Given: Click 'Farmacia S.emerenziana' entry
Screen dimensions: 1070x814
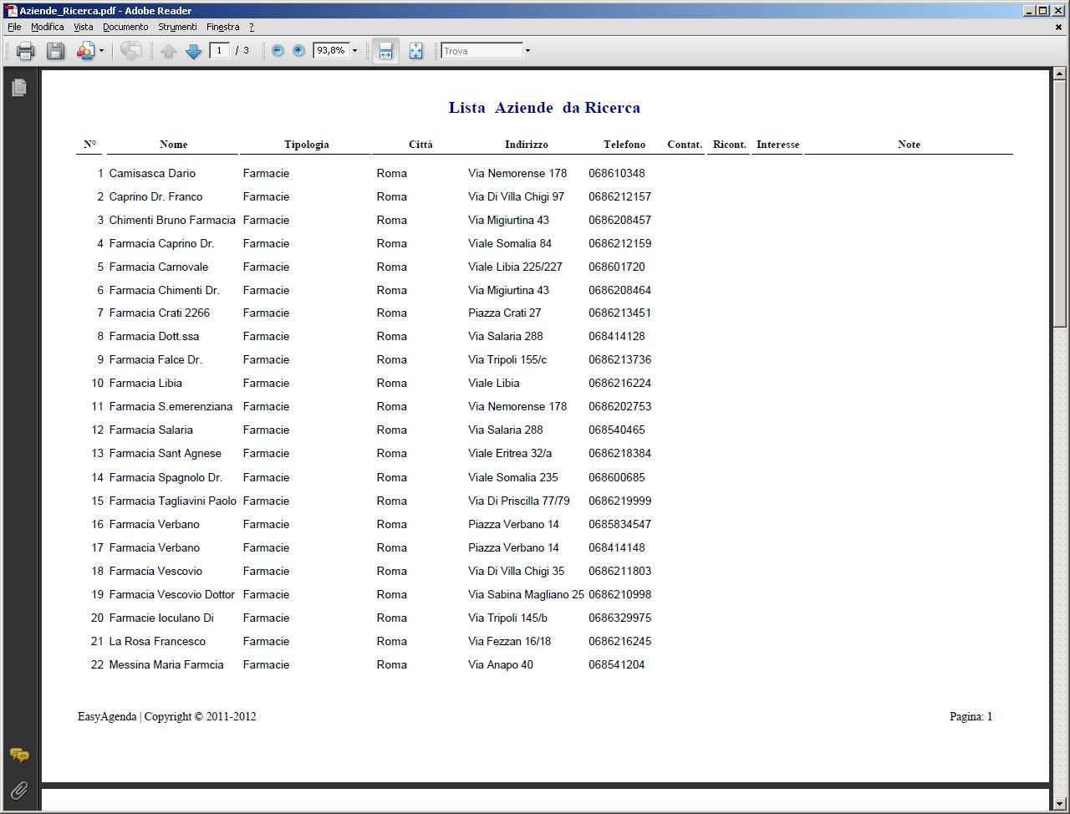Looking at the screenshot, I should tap(171, 407).
